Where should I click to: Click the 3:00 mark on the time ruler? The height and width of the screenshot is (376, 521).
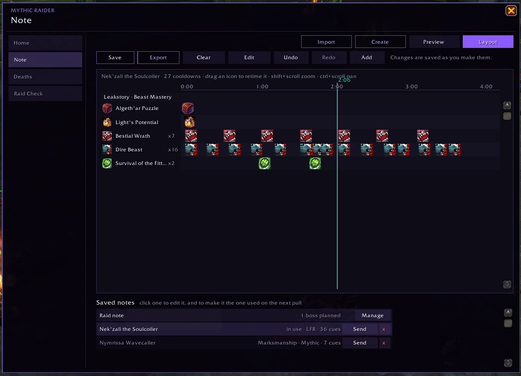point(412,87)
